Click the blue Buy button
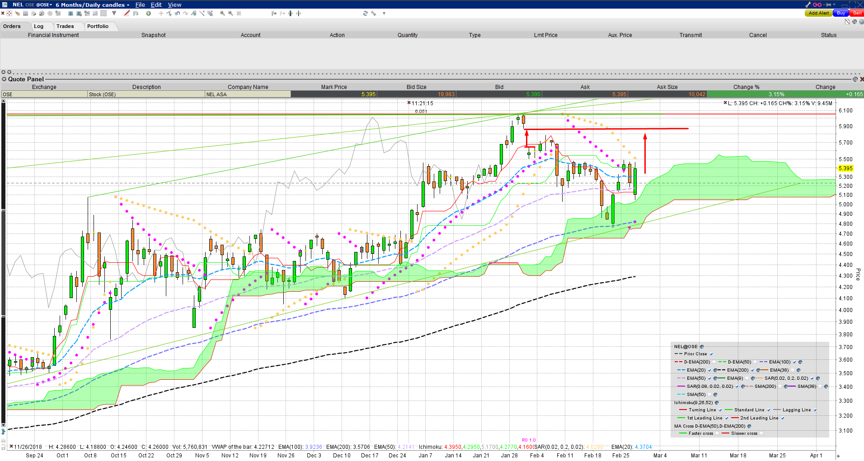 841,13
